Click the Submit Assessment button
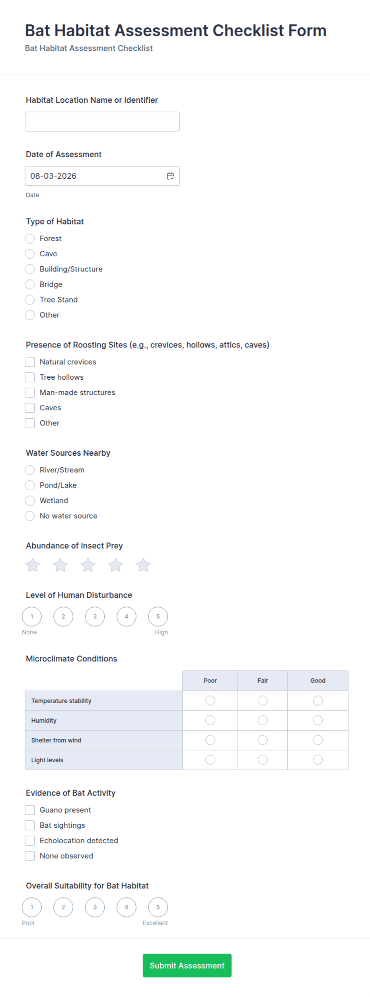 pos(187,966)
